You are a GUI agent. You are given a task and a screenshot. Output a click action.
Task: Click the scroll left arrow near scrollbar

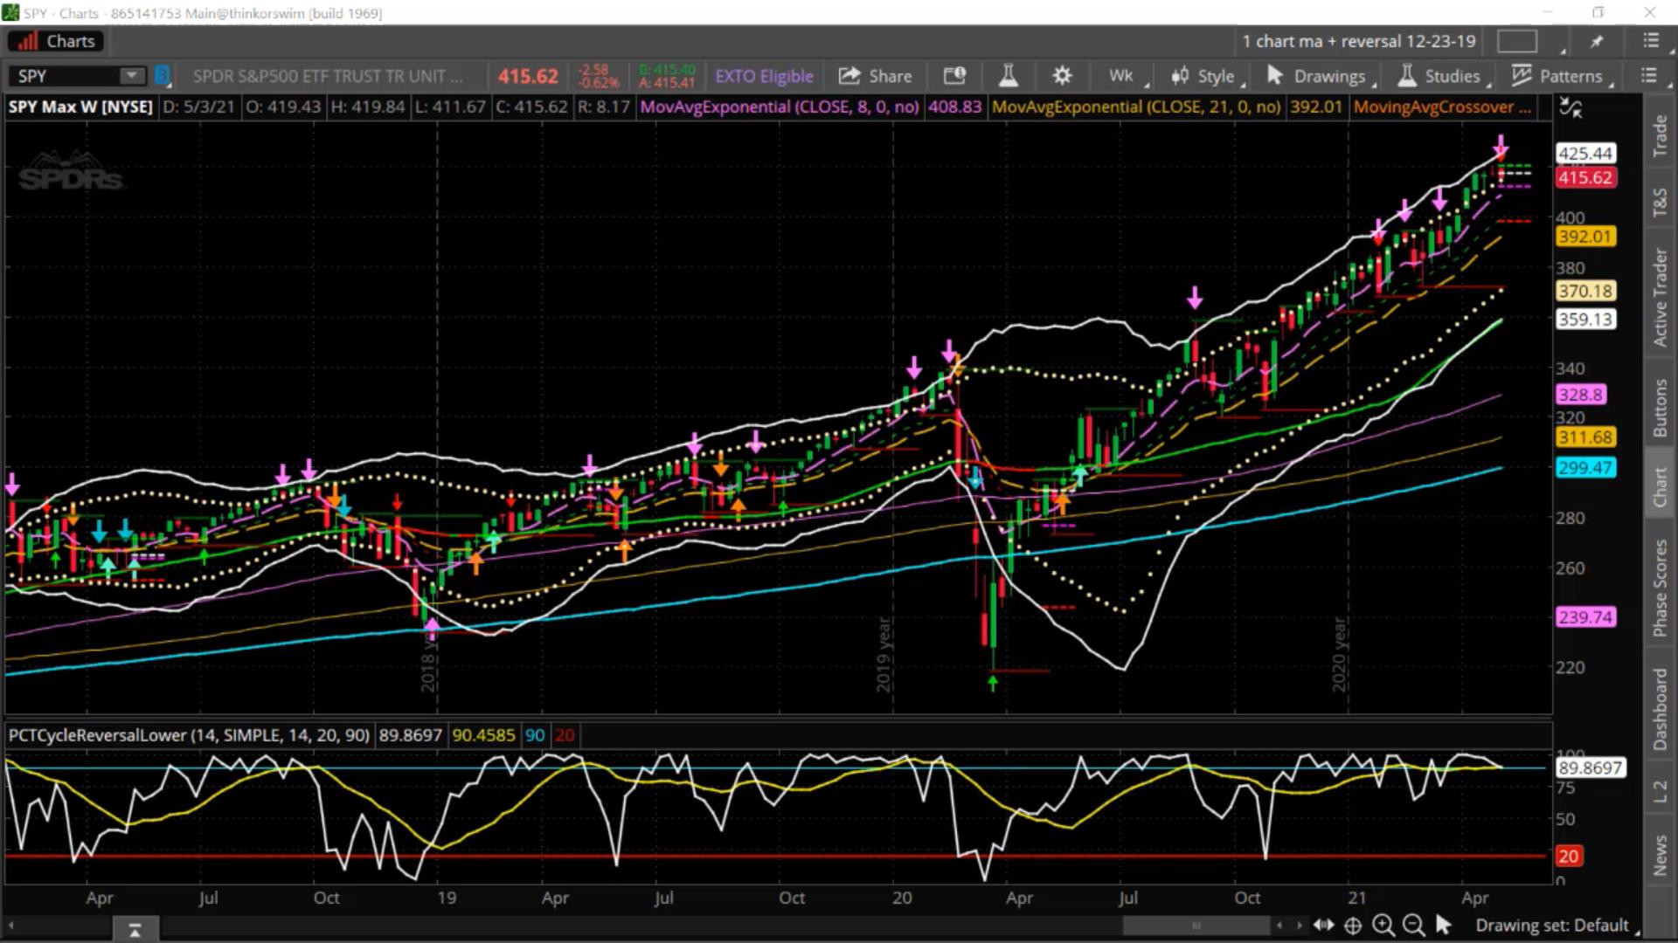[1280, 925]
